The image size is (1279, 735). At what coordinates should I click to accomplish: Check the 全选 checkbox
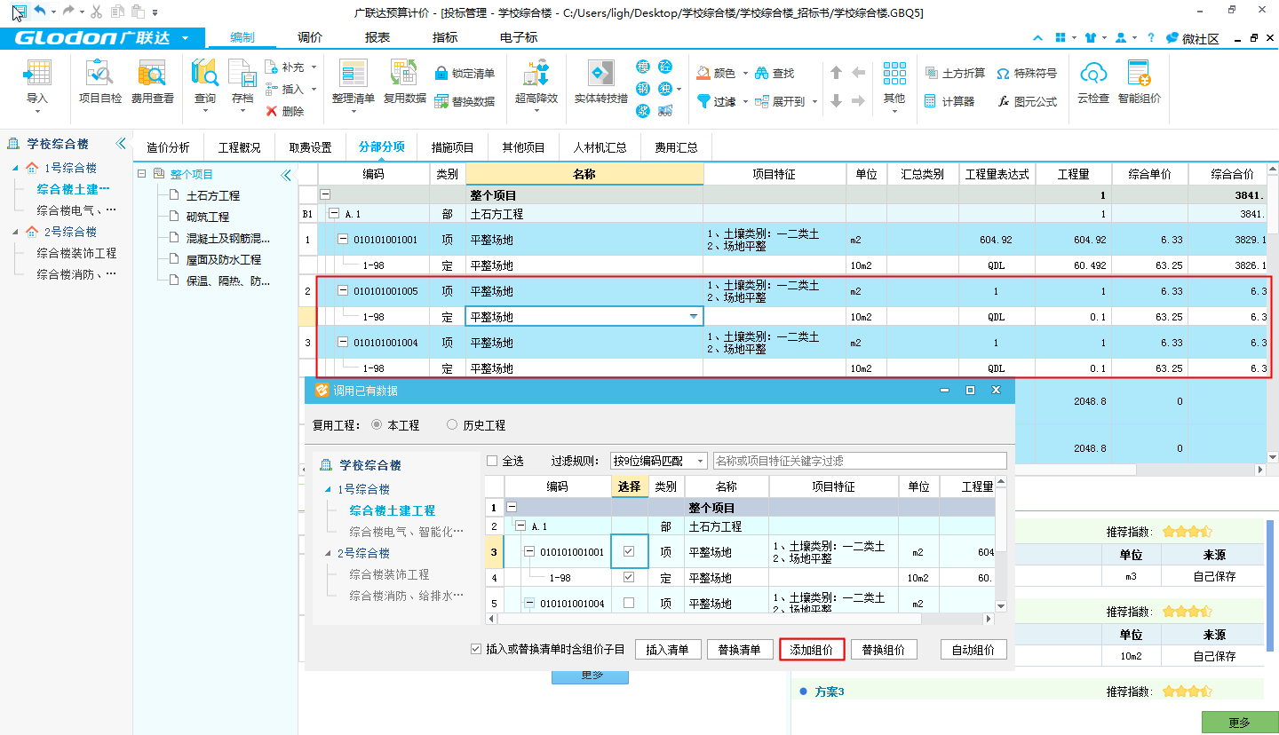click(492, 461)
